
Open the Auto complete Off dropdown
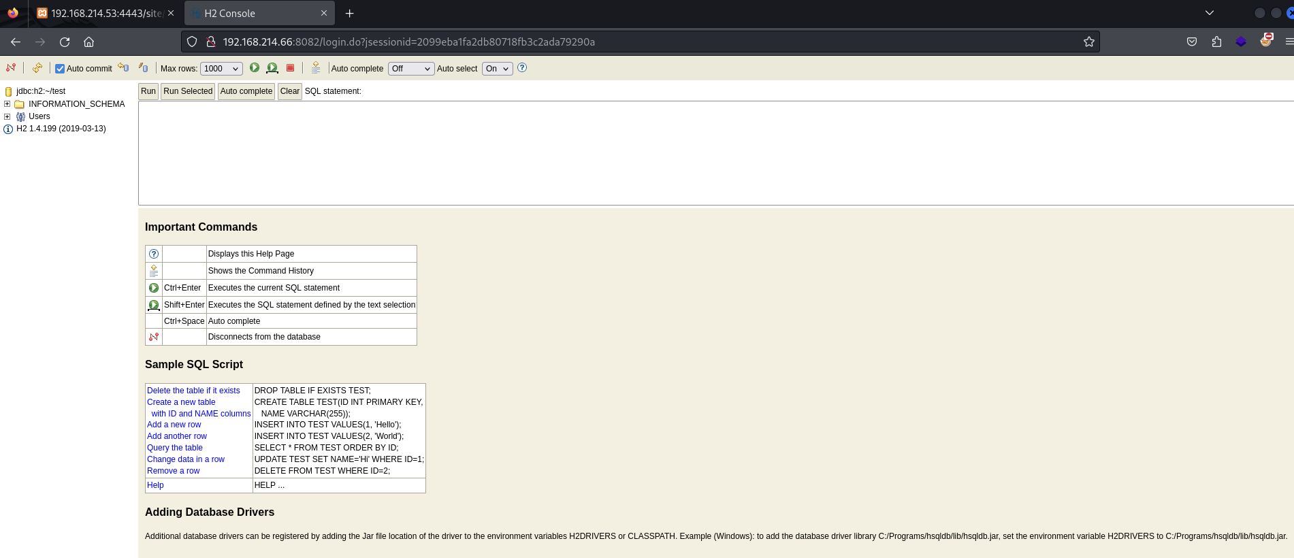[x=410, y=69]
